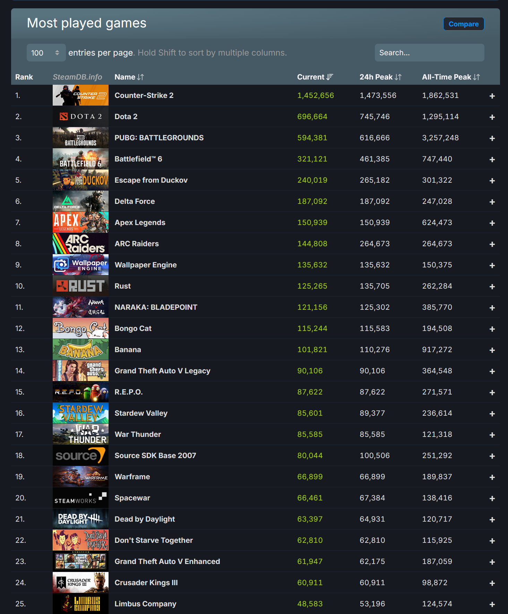The width and height of the screenshot is (508, 614).
Task: Open the Grand Theft Auto V Enhanced name
Action: pos(167,561)
